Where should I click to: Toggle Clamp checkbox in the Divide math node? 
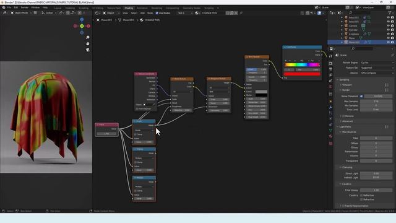click(136, 134)
